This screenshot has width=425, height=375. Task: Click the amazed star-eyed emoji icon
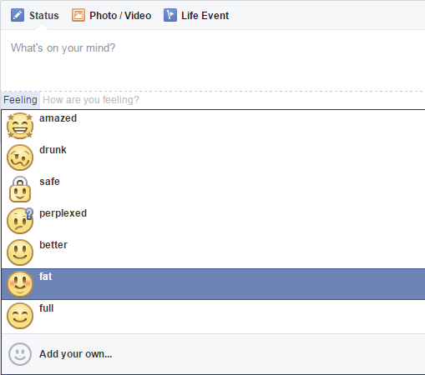[20, 126]
